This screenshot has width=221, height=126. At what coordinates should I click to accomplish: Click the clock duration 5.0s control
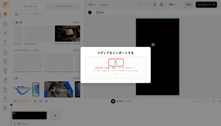(100, 13)
